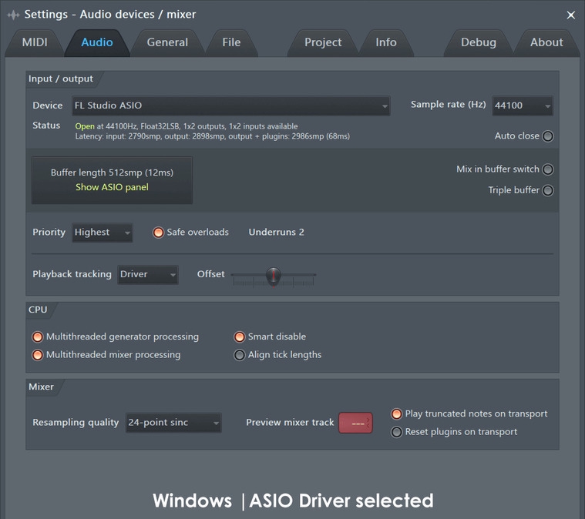Image resolution: width=585 pixels, height=519 pixels.
Task: Click Show ASIO panel
Action: point(112,187)
